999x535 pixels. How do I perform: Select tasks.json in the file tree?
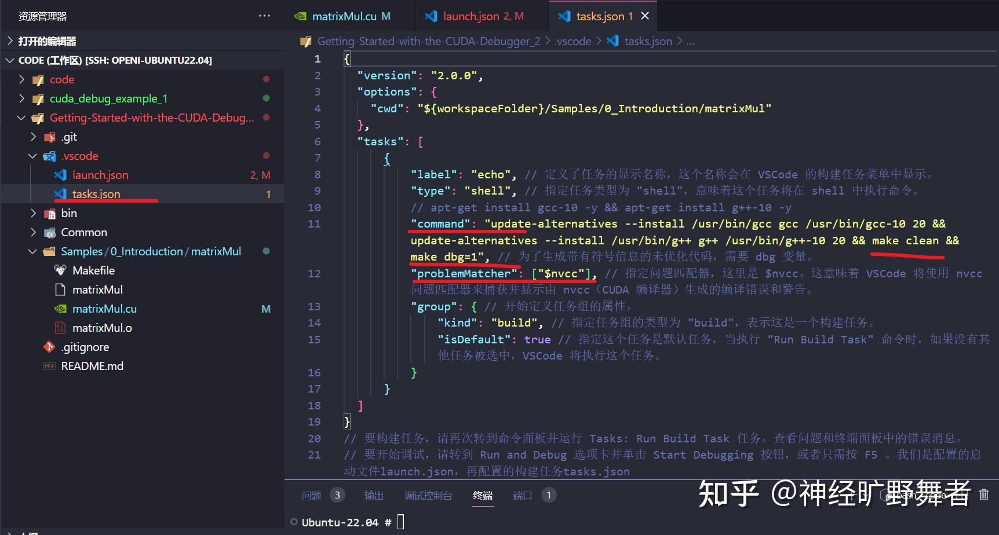tap(96, 193)
